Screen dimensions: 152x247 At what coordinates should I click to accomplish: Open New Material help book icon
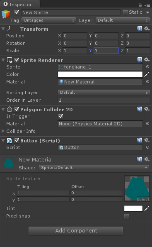click(x=139, y=159)
